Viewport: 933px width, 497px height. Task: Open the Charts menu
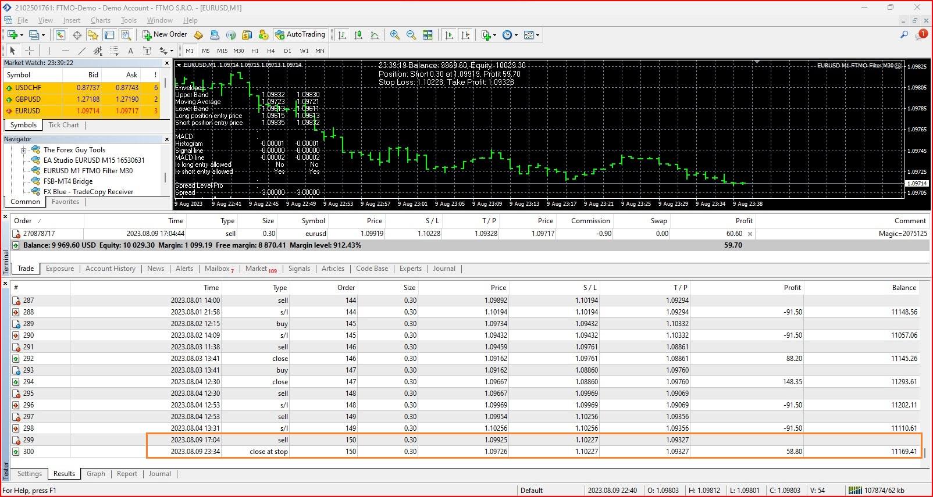(x=100, y=20)
